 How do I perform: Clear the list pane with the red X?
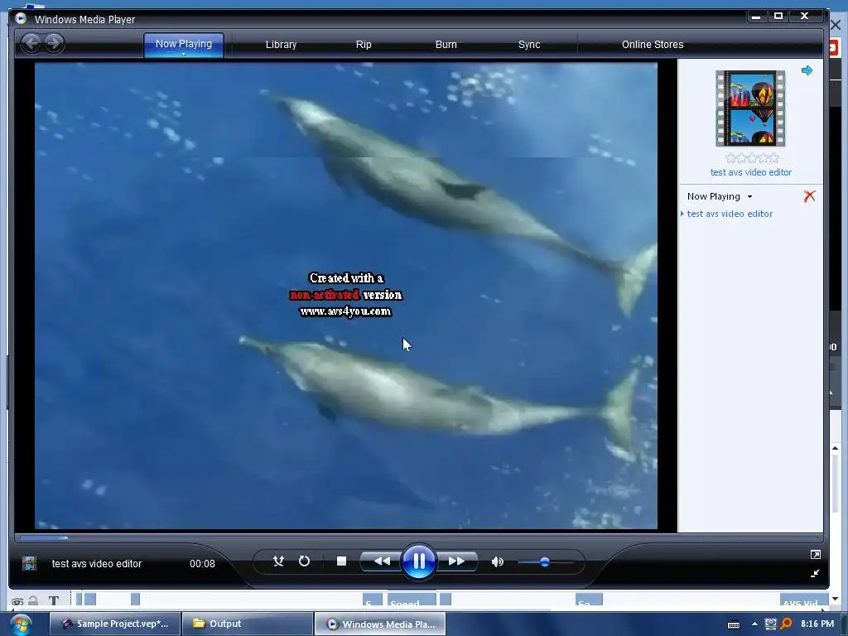(809, 196)
